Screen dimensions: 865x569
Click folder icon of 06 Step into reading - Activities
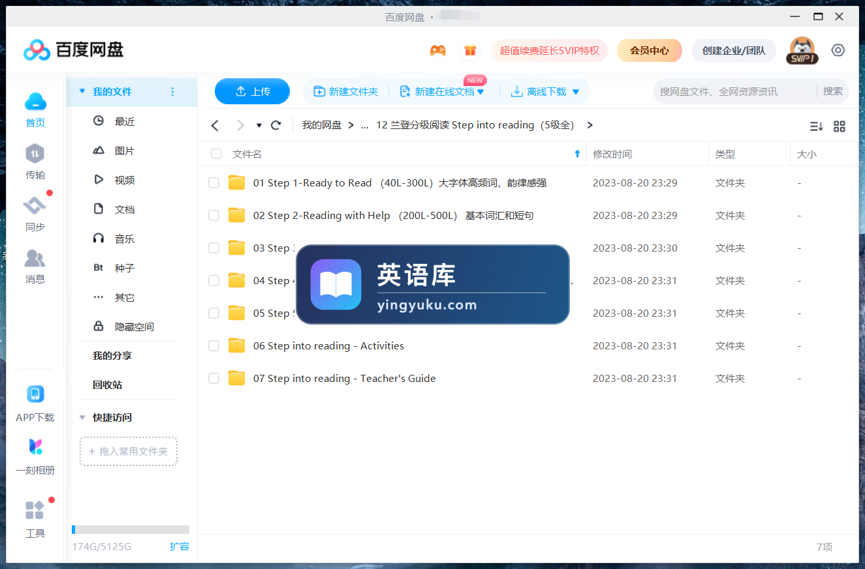pyautogui.click(x=236, y=345)
